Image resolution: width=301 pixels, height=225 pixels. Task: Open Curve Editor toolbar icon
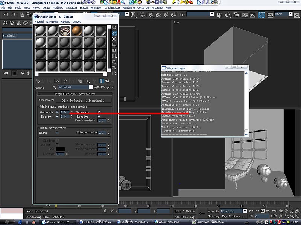(x=245, y=15)
